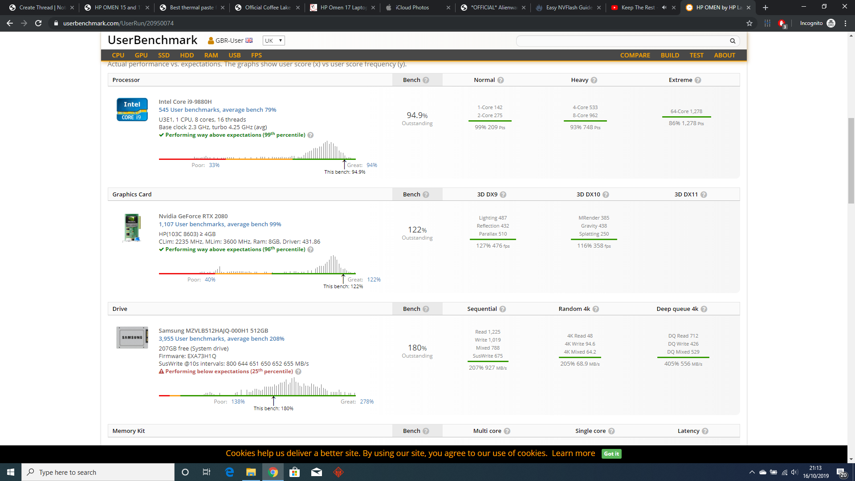Open Microsoft Edge from the taskbar

[230, 472]
